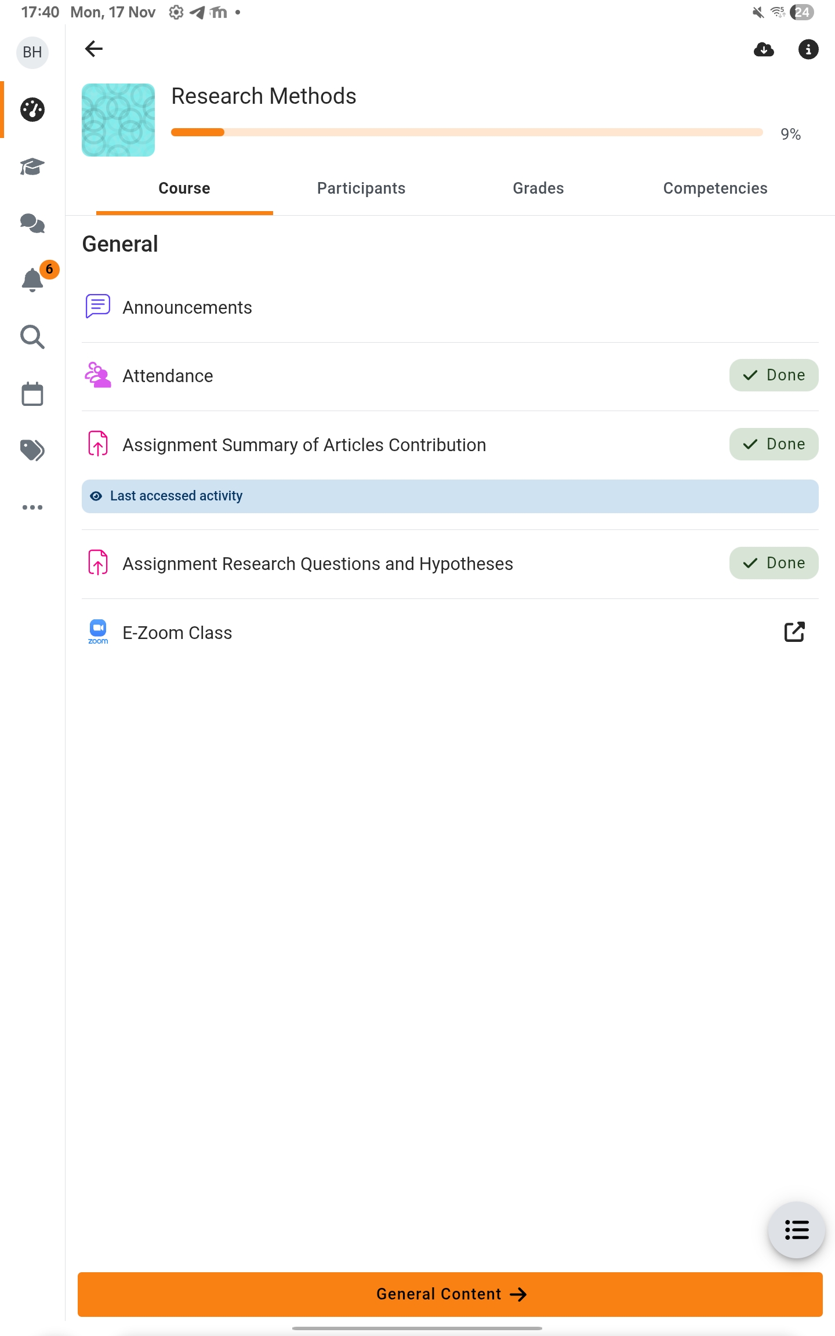Go back using the arrow icon
835x1336 pixels.
point(94,49)
